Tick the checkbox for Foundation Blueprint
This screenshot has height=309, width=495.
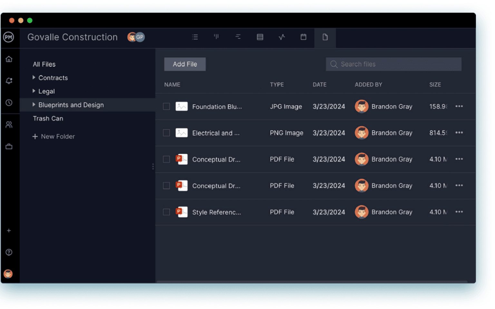click(x=166, y=106)
